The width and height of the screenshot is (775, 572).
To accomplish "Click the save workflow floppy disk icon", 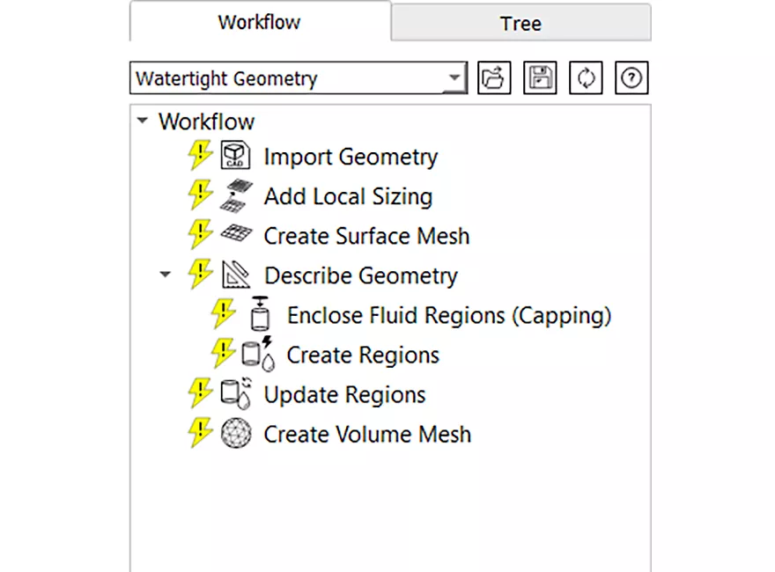I will (x=540, y=77).
